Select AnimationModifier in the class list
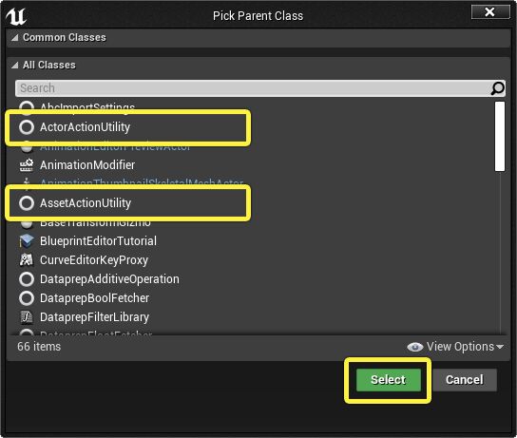 pyautogui.click(x=87, y=165)
